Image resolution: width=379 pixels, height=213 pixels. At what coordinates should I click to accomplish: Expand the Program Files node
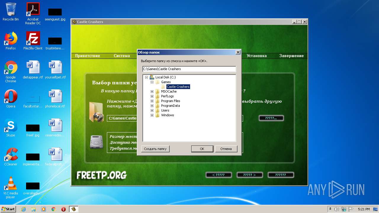[x=152, y=101]
